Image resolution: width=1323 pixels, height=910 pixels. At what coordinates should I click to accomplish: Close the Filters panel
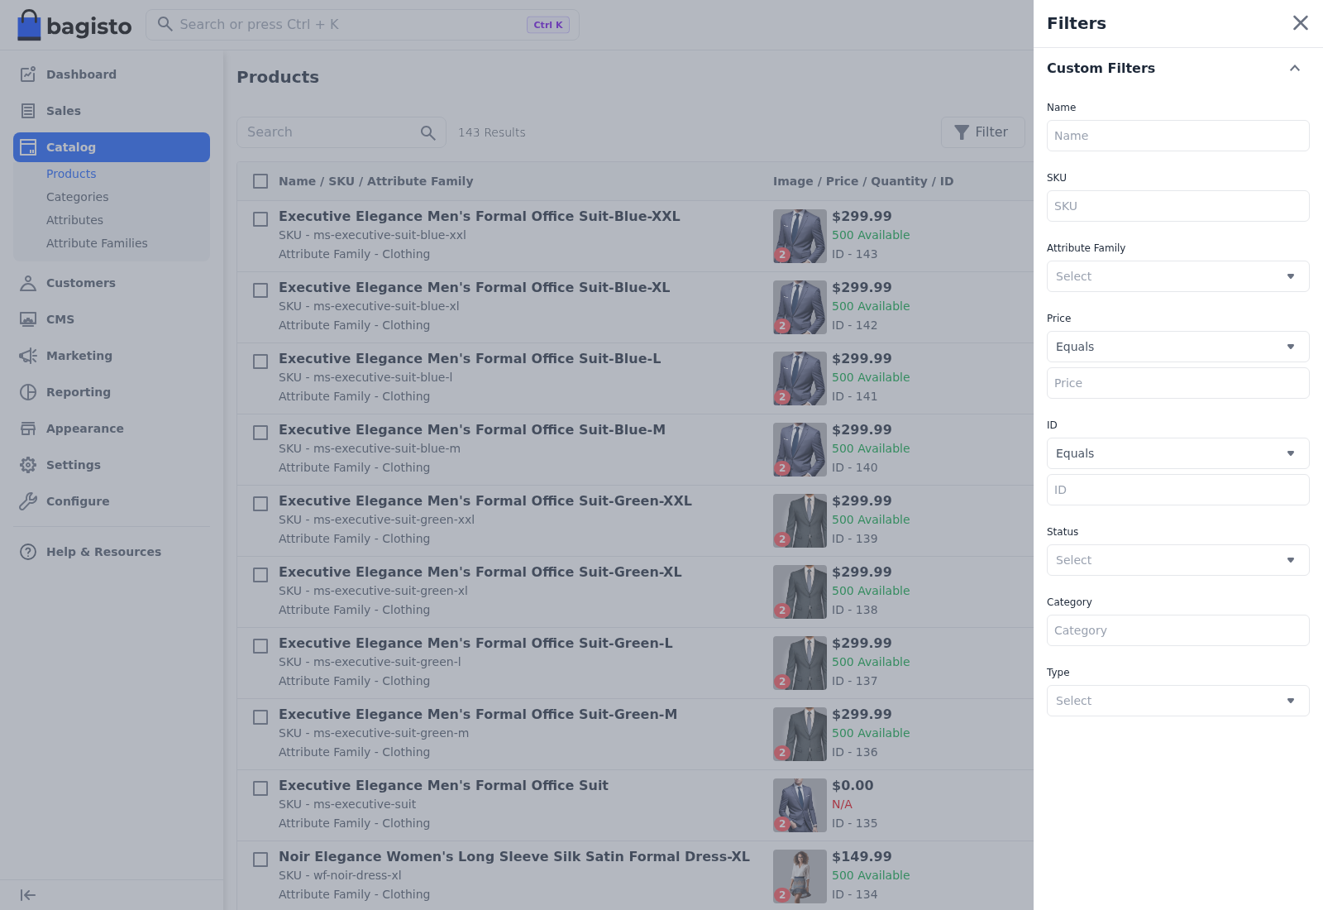click(1301, 23)
